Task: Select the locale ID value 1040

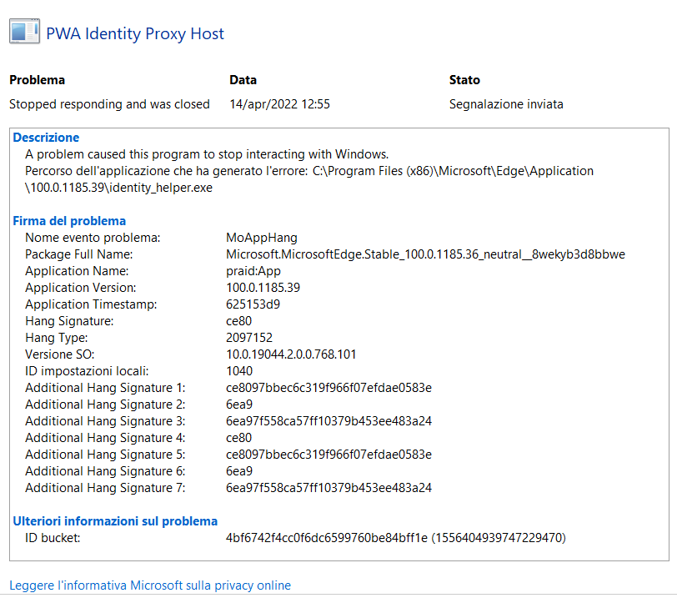Action: pyautogui.click(x=239, y=371)
